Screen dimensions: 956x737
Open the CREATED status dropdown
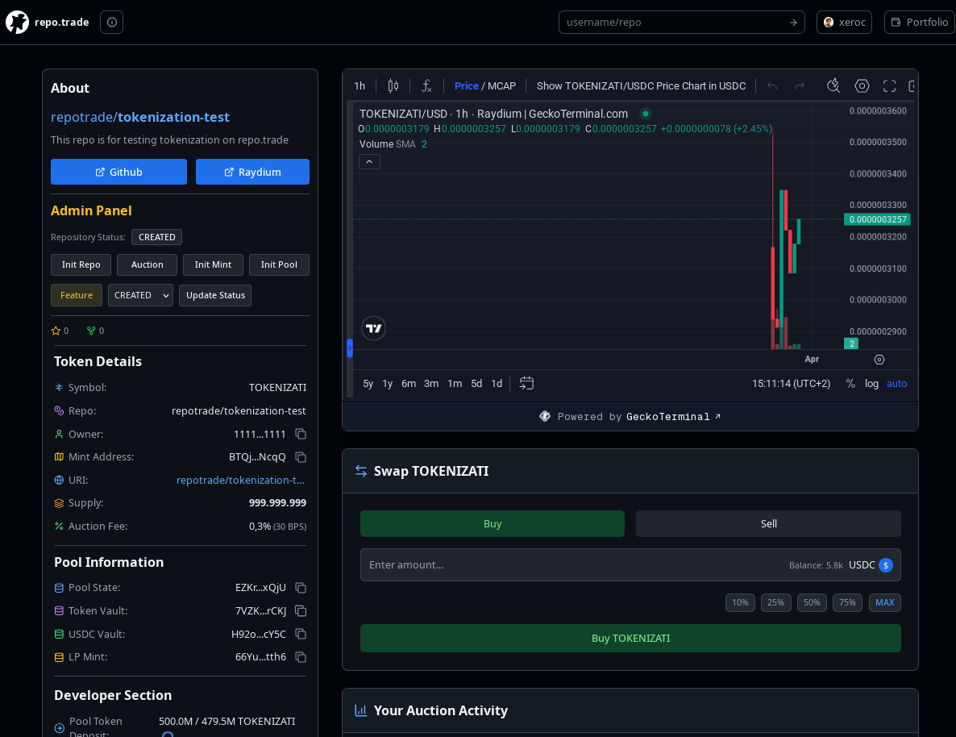click(x=140, y=295)
